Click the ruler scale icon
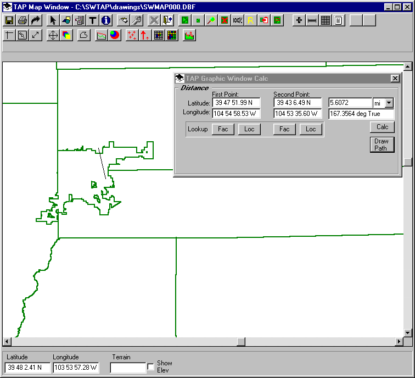This screenshot has height=378, width=415. pyautogui.click(x=312, y=20)
